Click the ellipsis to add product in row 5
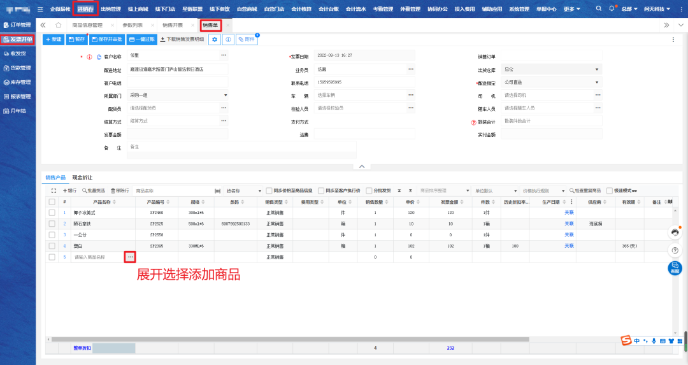The height and width of the screenshot is (365, 688). pyautogui.click(x=130, y=257)
